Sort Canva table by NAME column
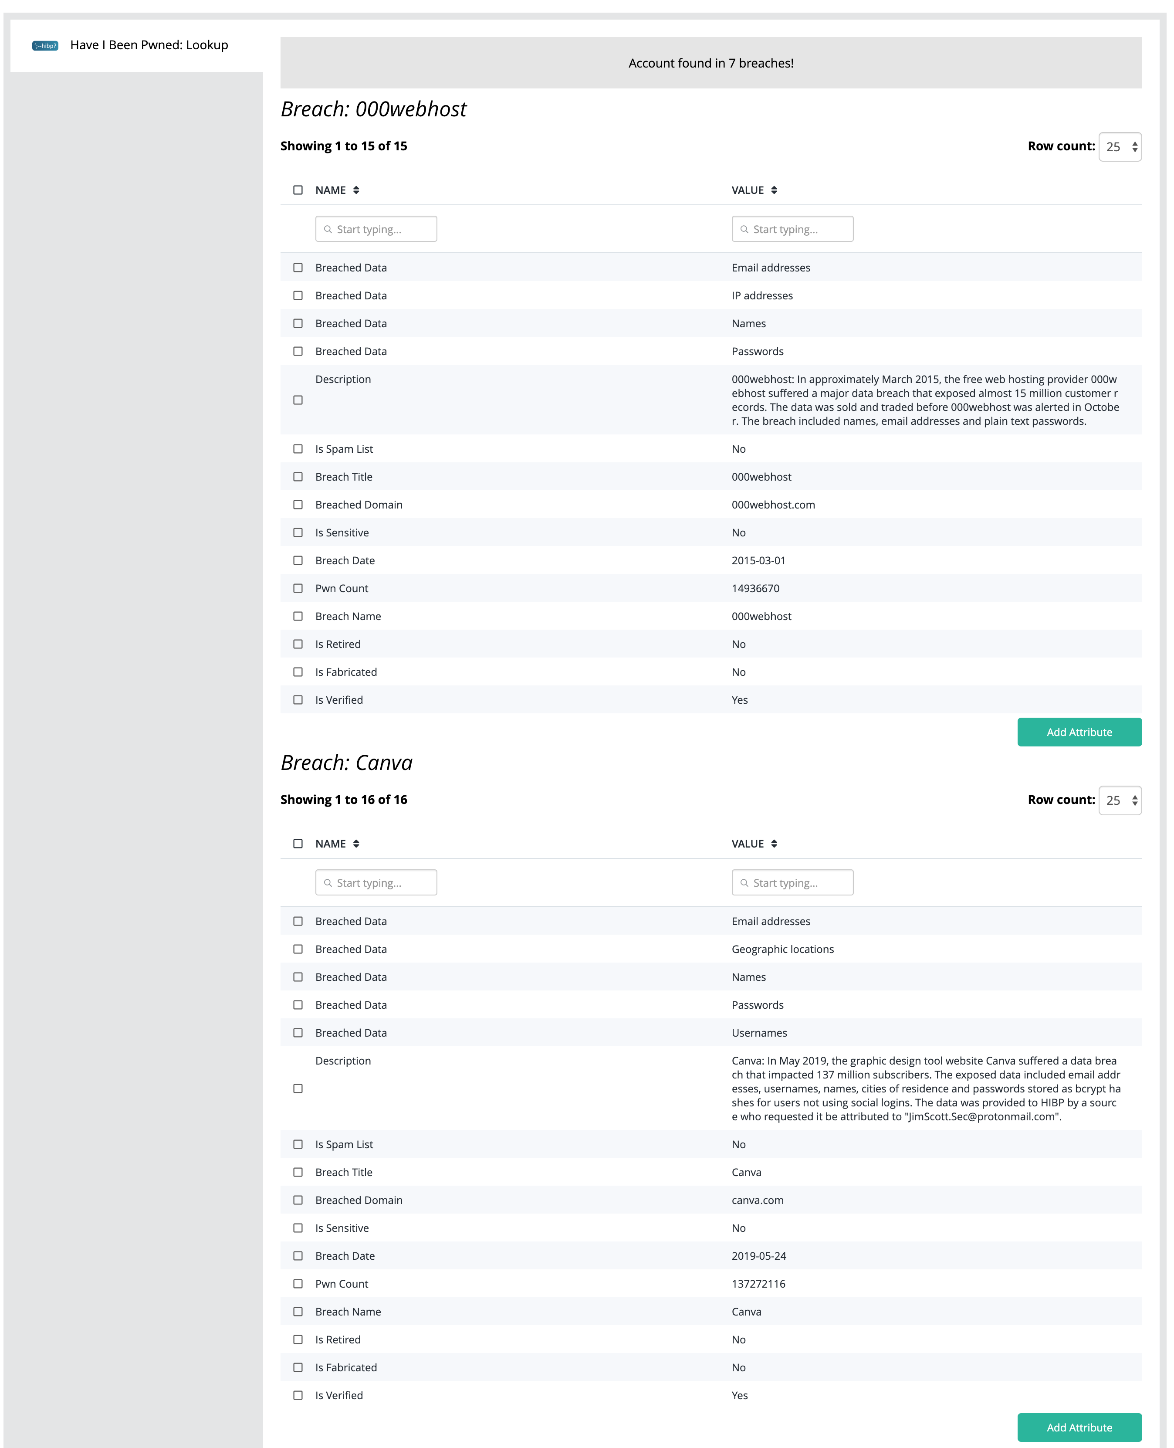This screenshot has height=1448, width=1174. [x=337, y=843]
